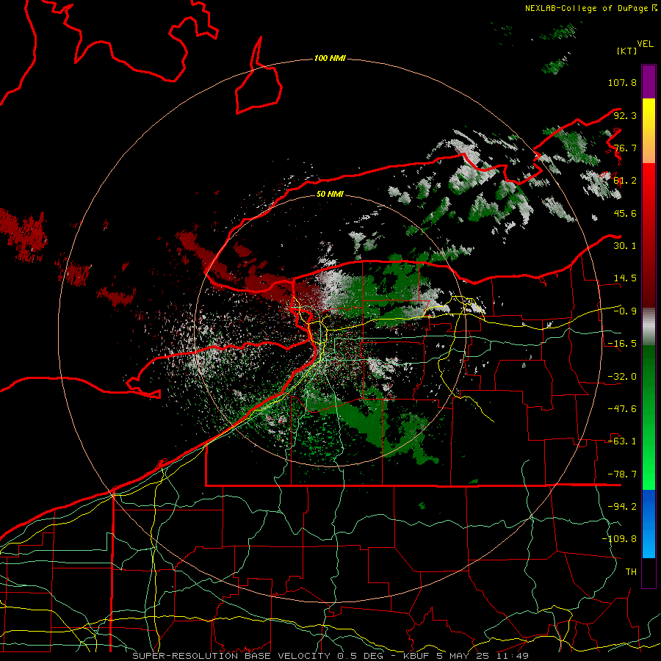Click the 61.2 velocity scale value

point(625,181)
